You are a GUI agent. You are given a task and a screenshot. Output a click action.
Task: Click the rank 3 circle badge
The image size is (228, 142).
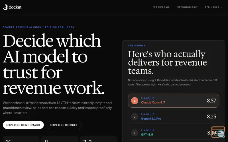[135, 133]
